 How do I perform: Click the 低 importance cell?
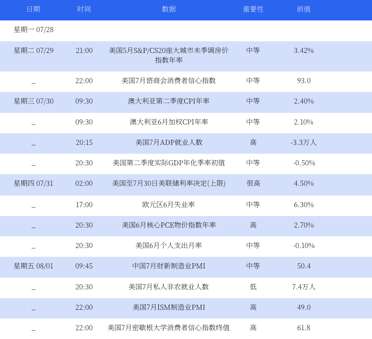[x=253, y=287]
